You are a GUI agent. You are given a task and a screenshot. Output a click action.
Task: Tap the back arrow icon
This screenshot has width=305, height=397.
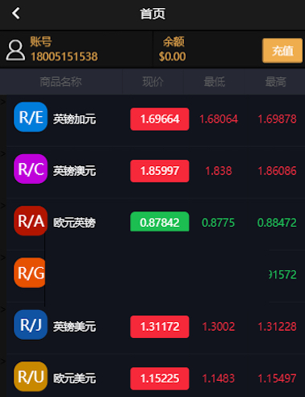[16, 14]
